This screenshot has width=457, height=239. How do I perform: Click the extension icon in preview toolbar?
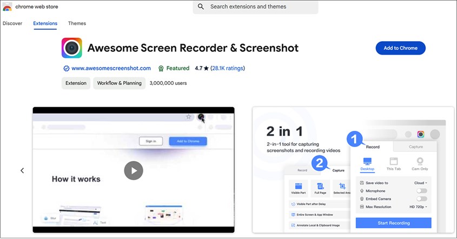tap(421, 134)
